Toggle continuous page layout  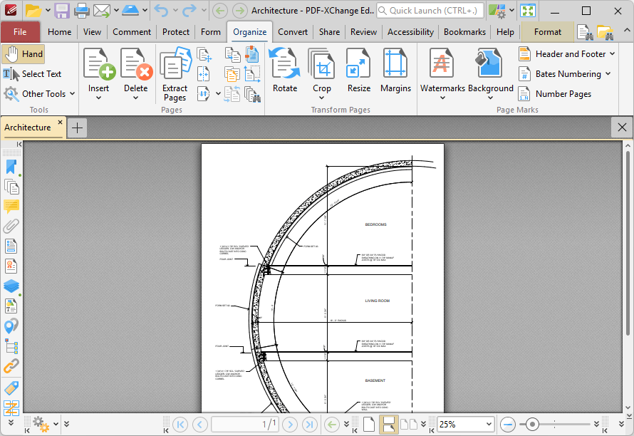(388, 425)
